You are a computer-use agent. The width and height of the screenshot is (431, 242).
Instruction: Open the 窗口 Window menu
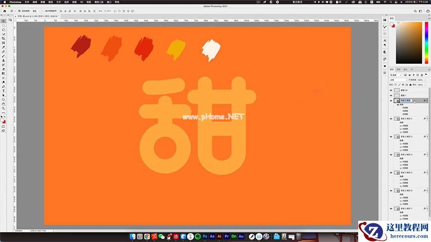(109, 2)
